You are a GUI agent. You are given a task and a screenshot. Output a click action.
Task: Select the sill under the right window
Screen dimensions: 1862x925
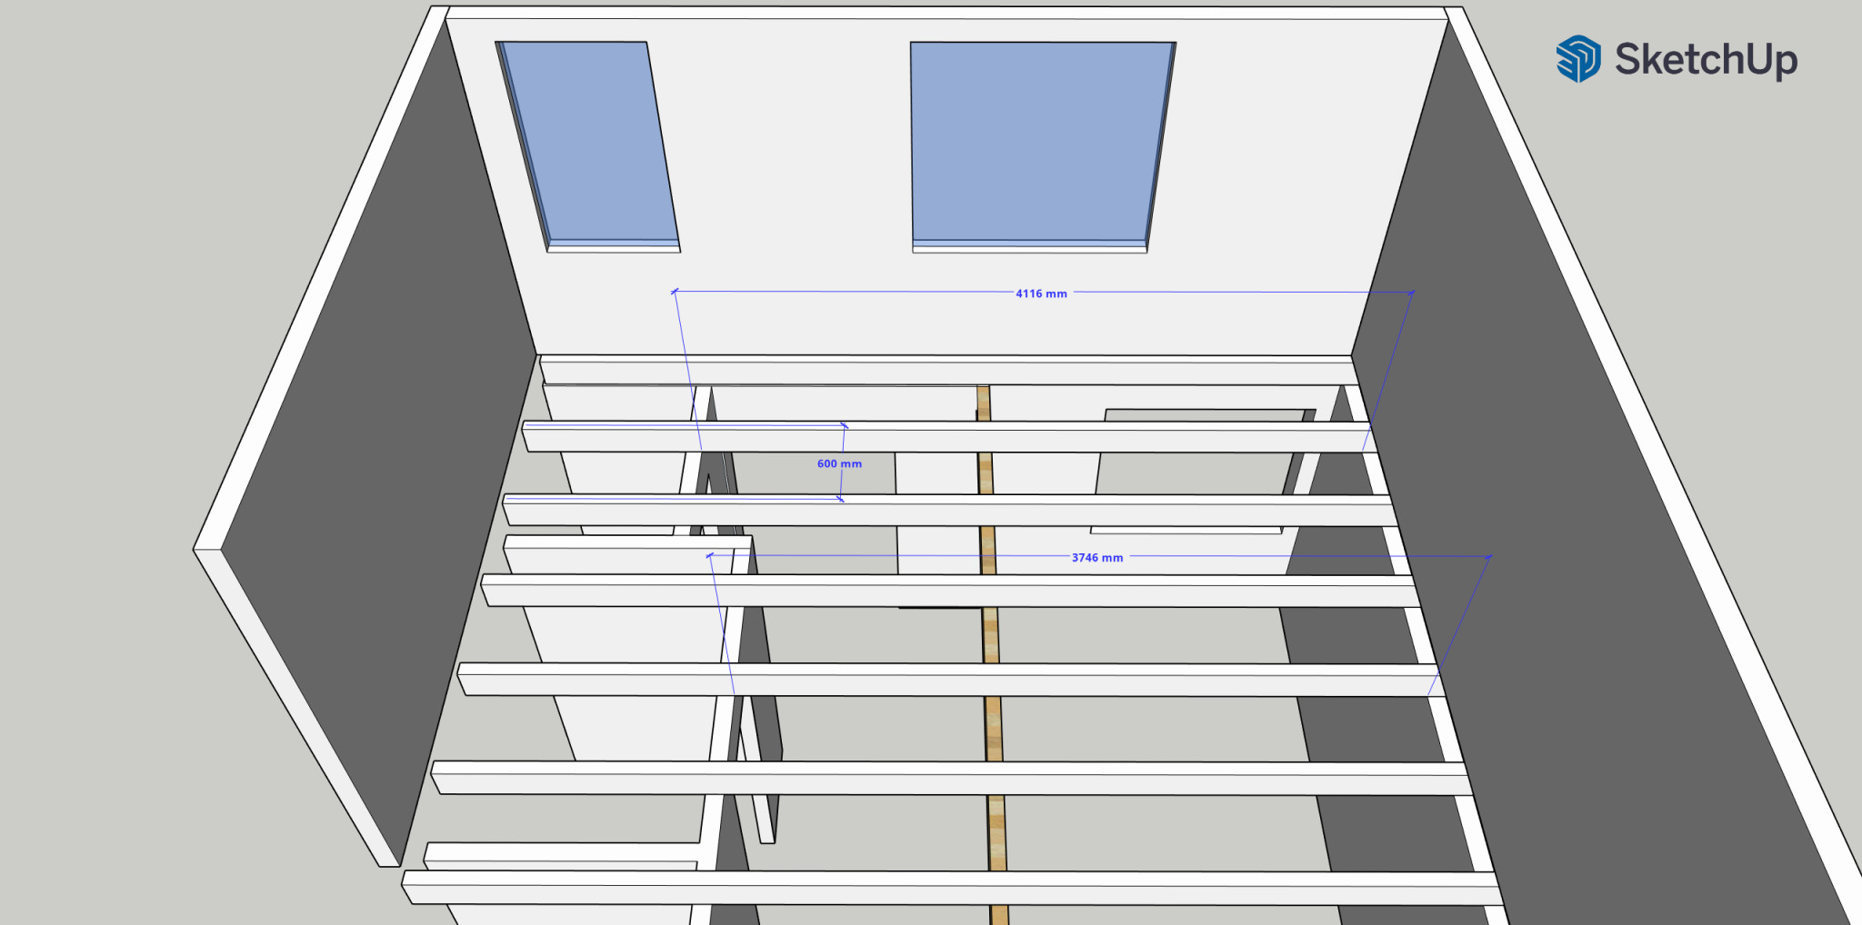point(1029,246)
